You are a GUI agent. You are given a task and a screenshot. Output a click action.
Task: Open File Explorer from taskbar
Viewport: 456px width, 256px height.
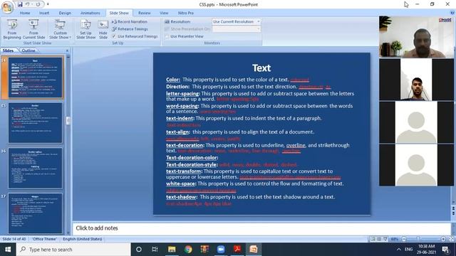click(x=172, y=250)
